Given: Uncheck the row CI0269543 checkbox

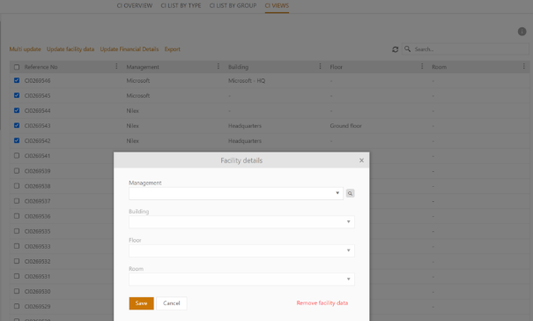Looking at the screenshot, I should click(x=17, y=125).
